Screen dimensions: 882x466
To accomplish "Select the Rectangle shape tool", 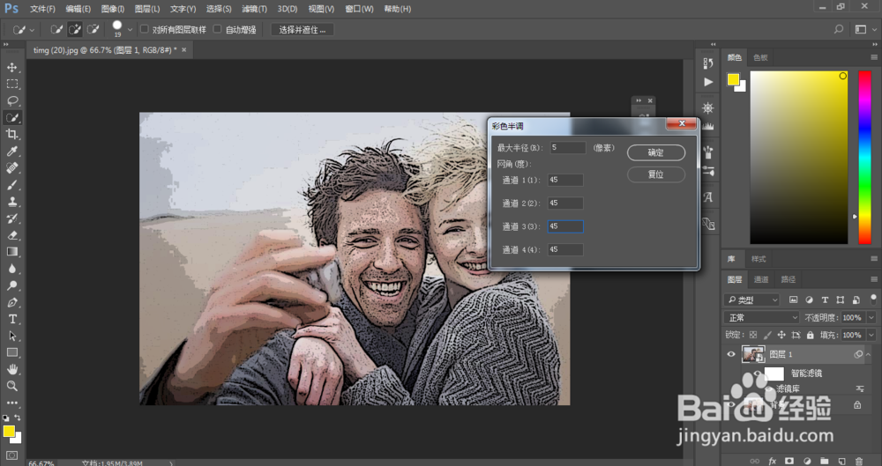I will (11, 352).
